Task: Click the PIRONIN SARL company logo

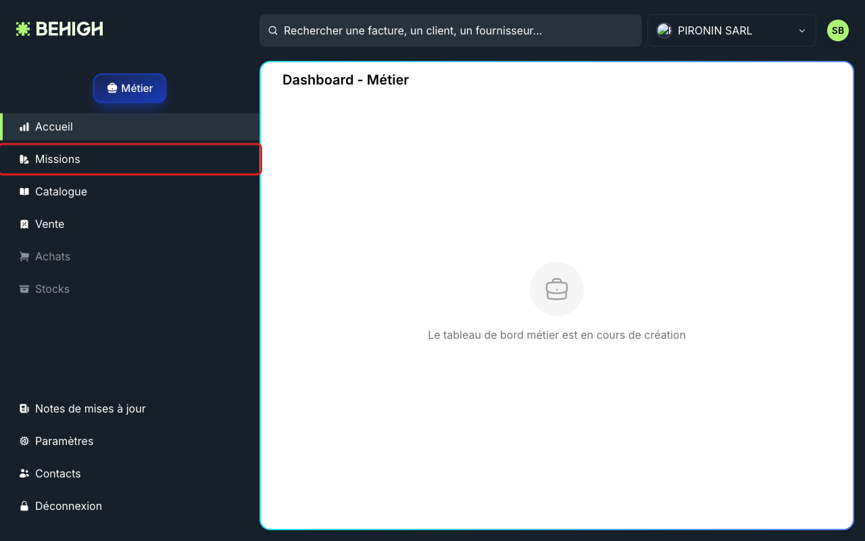Action: [664, 30]
